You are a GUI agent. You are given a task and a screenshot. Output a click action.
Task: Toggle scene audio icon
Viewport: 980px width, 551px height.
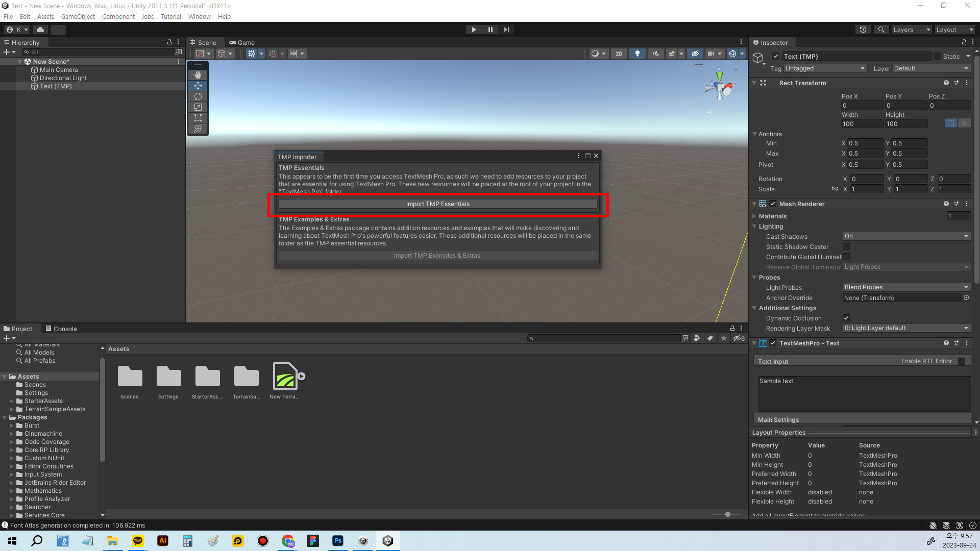tap(656, 54)
